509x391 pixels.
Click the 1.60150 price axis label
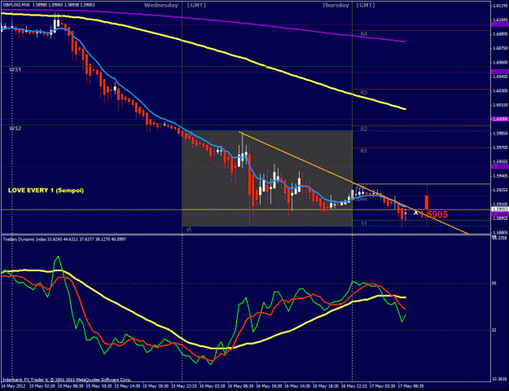pos(500,105)
